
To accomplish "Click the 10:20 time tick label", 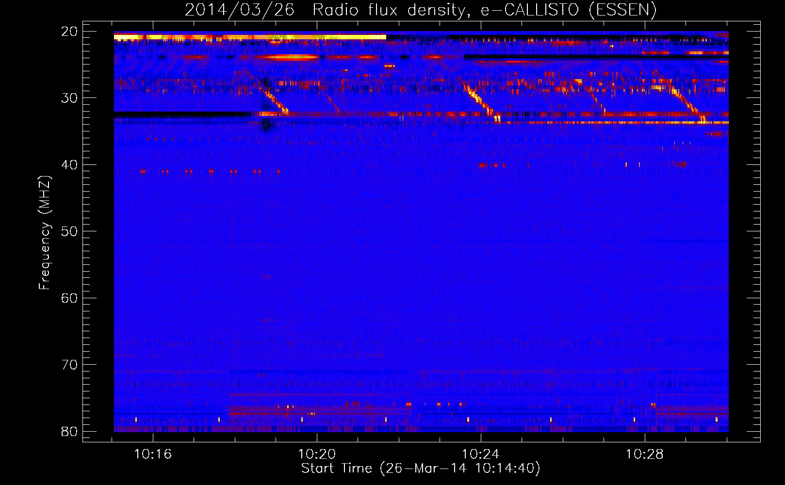I will tap(317, 454).
